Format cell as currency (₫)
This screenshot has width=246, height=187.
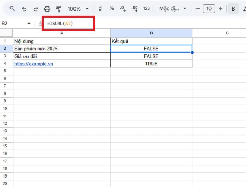pyautogui.click(x=100, y=8)
